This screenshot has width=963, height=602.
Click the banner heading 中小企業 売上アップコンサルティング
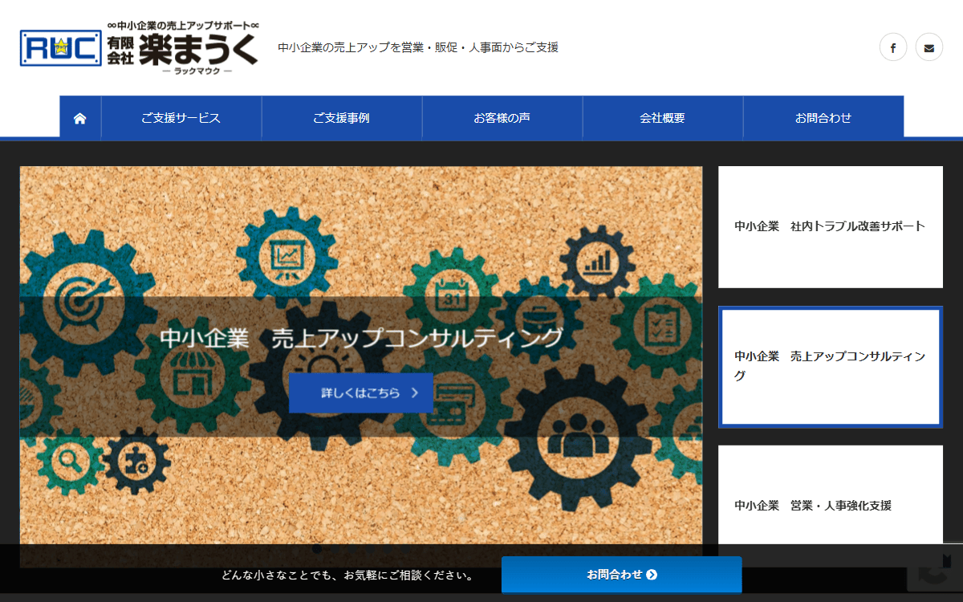coord(361,339)
